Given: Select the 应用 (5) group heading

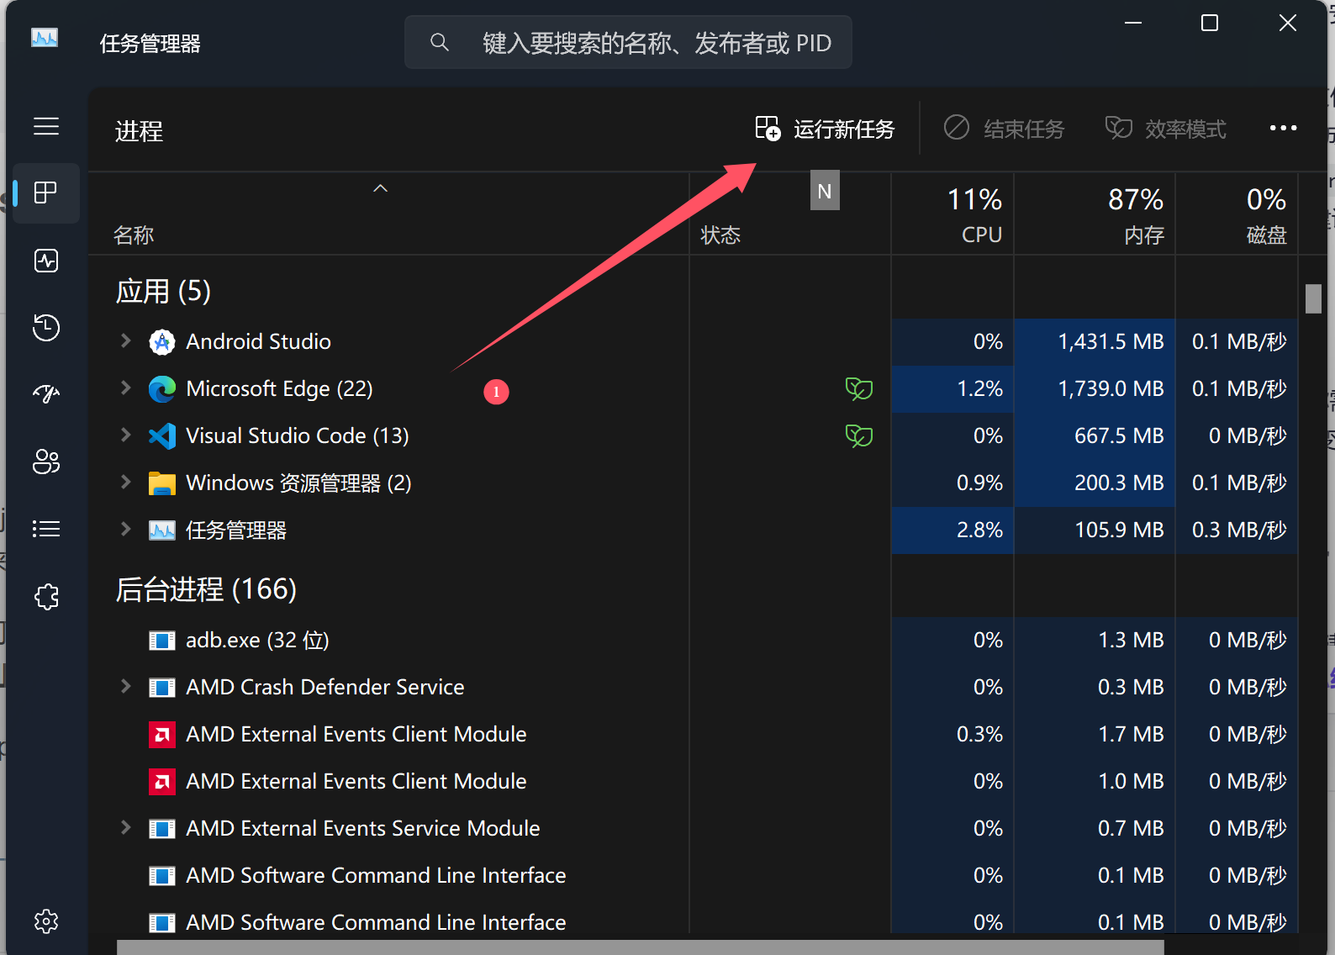Looking at the screenshot, I should [x=163, y=292].
